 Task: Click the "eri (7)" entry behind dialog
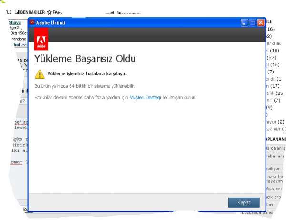[273, 100]
